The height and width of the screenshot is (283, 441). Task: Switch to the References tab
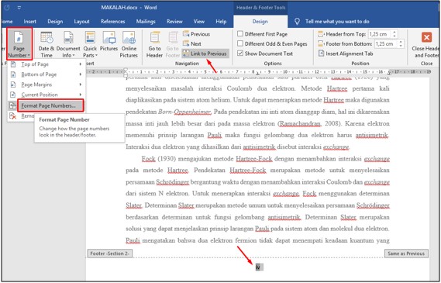point(113,22)
